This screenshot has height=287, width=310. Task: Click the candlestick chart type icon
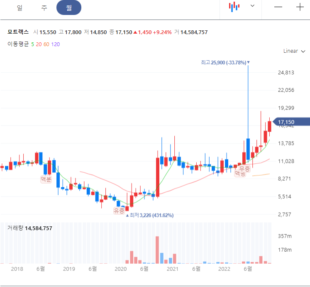tap(234, 7)
